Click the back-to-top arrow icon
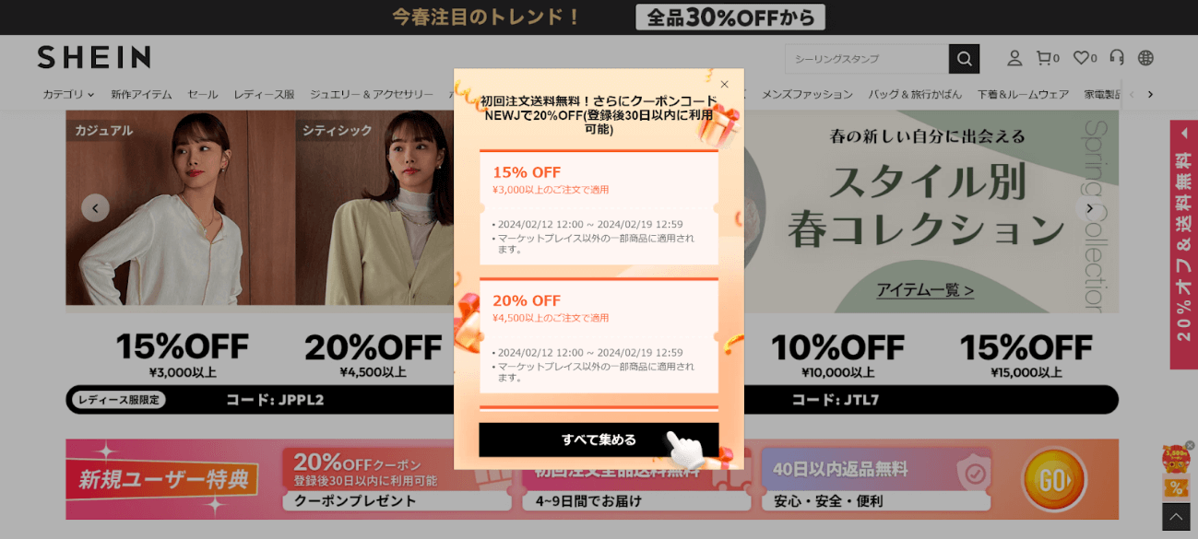 tap(1176, 517)
